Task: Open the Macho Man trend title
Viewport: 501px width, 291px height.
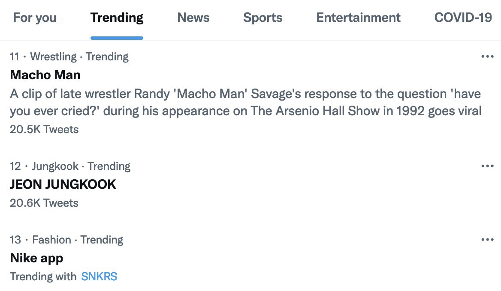Action: click(45, 75)
